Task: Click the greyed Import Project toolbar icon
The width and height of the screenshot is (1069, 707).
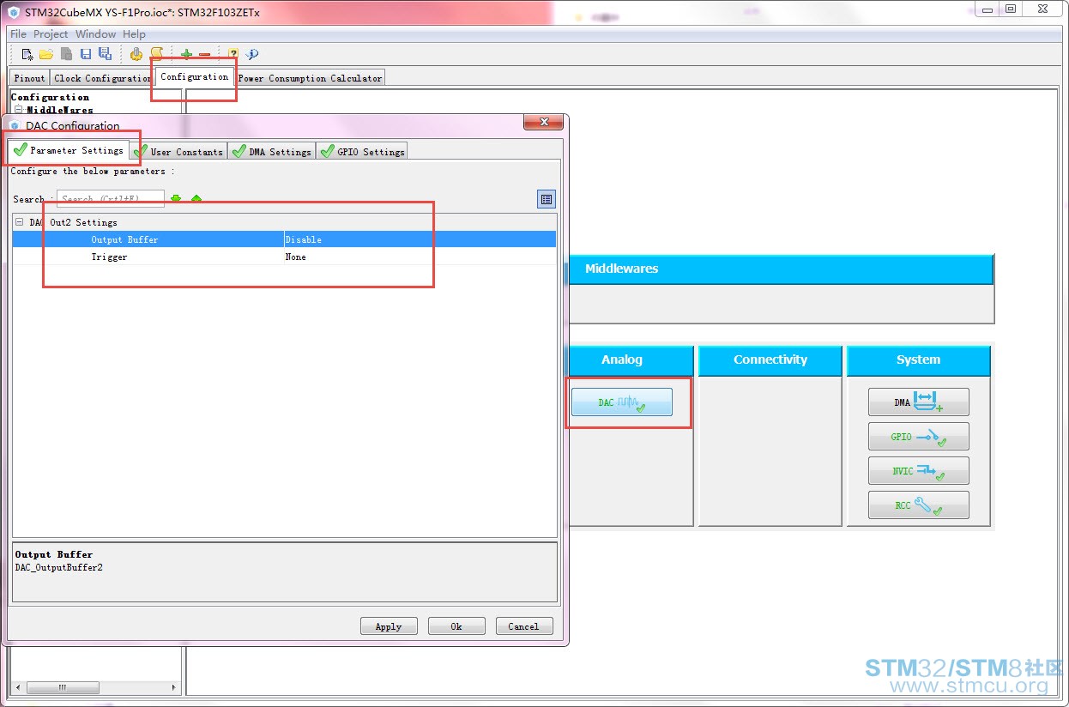Action: (66, 54)
